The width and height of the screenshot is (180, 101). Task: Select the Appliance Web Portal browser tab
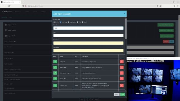pos(10,2)
